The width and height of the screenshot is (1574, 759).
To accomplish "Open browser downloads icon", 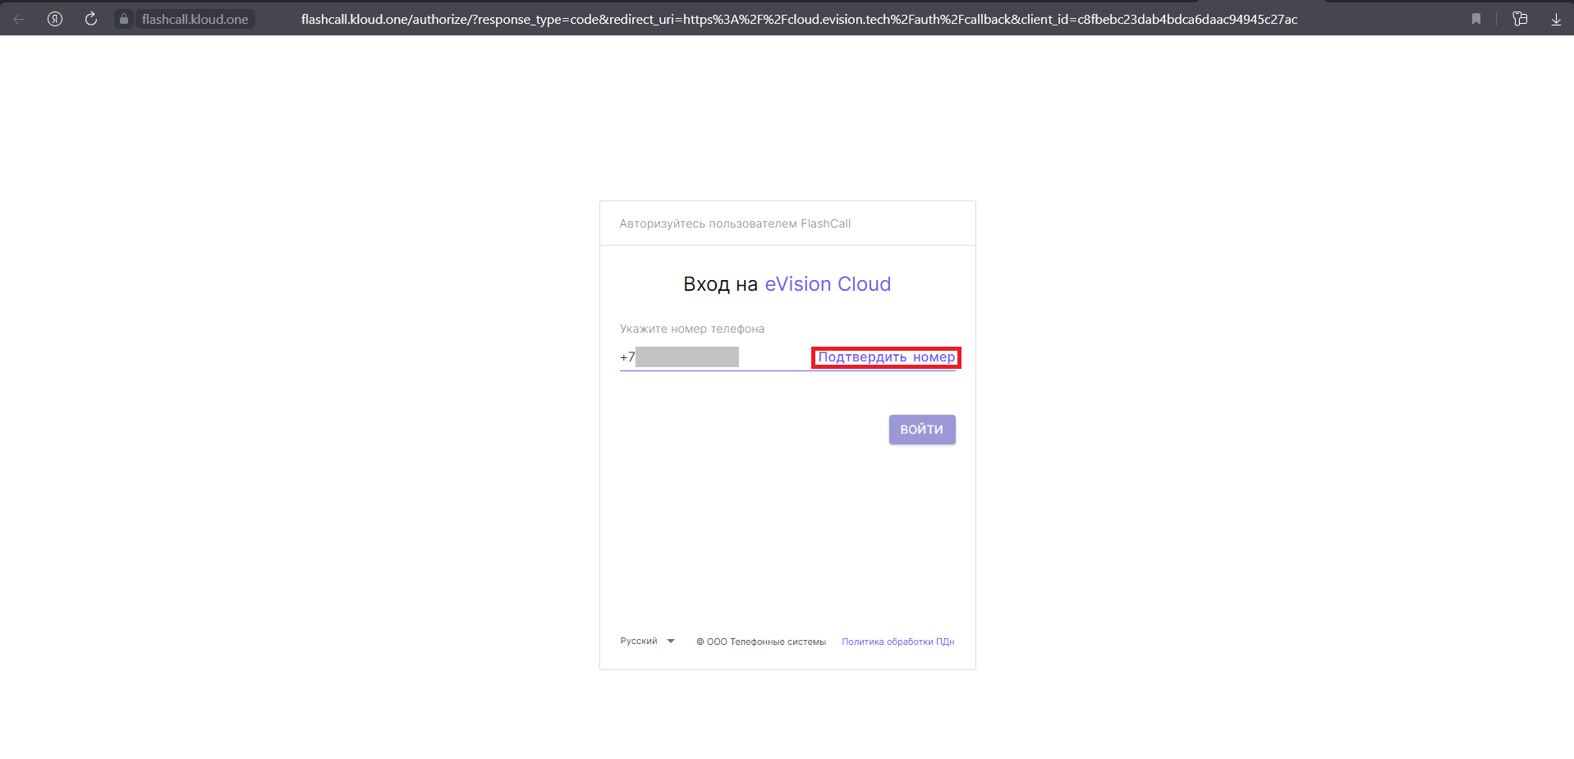I will point(1556,19).
